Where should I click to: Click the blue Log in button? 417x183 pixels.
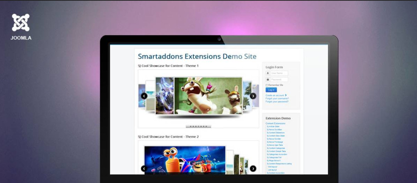271,90
